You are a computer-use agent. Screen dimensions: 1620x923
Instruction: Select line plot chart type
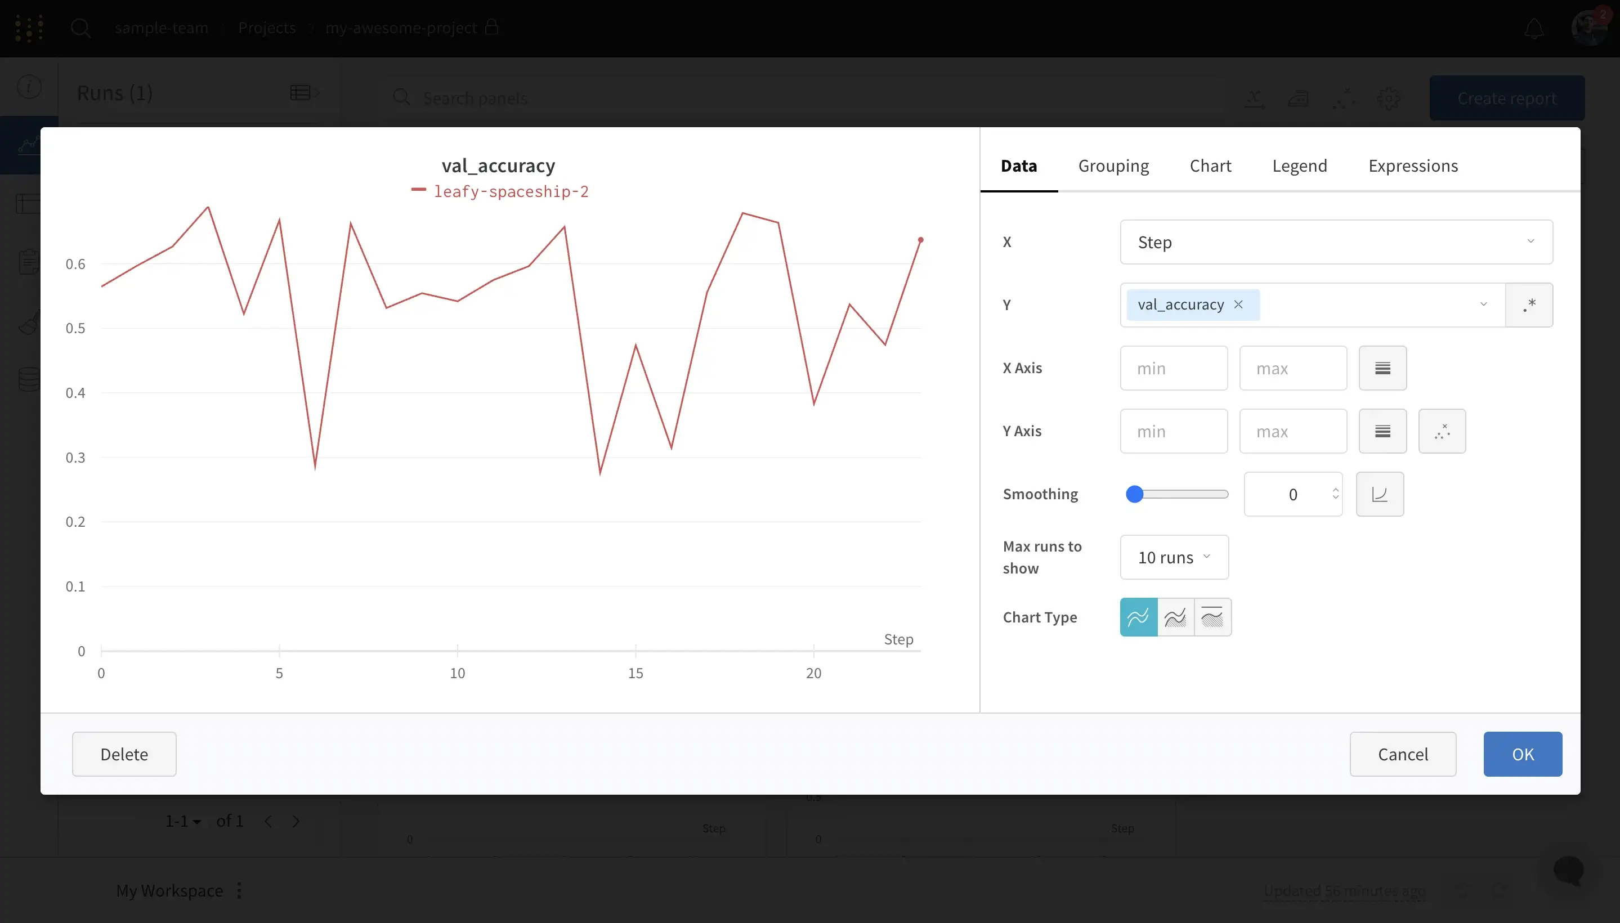[x=1139, y=617]
